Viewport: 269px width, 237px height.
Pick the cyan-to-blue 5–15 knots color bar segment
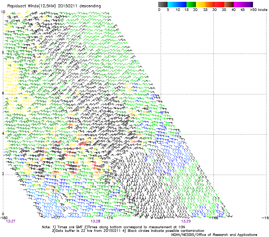point(177,4)
